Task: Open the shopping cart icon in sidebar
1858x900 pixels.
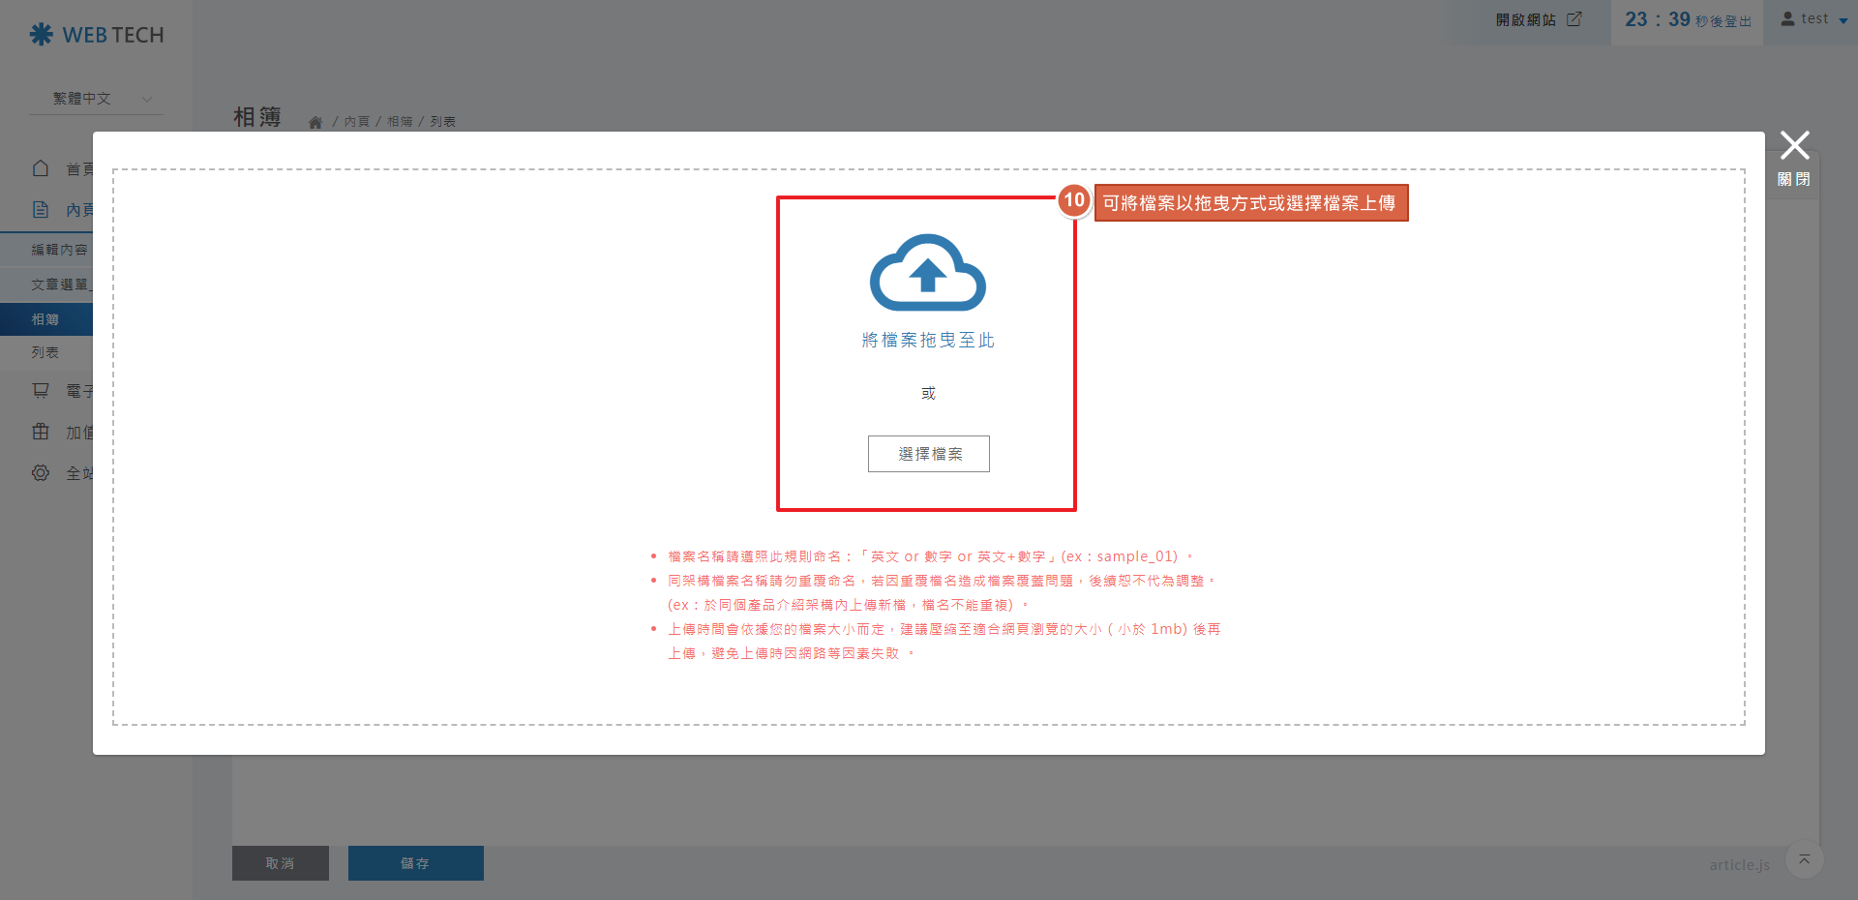Action: coord(41,390)
